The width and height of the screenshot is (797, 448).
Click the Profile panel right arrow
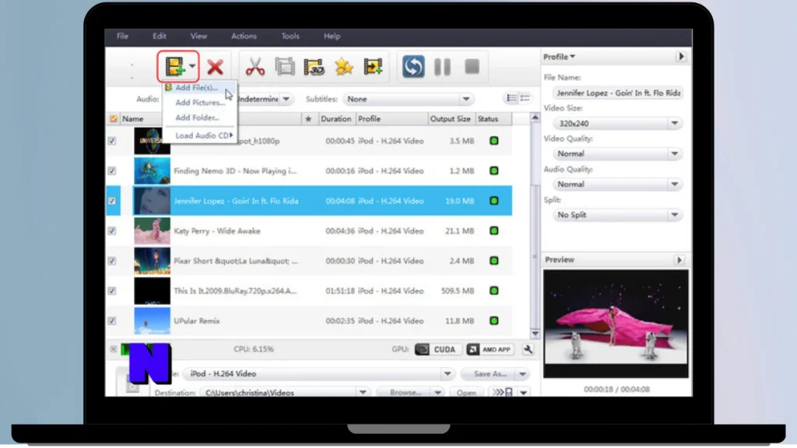coord(681,56)
